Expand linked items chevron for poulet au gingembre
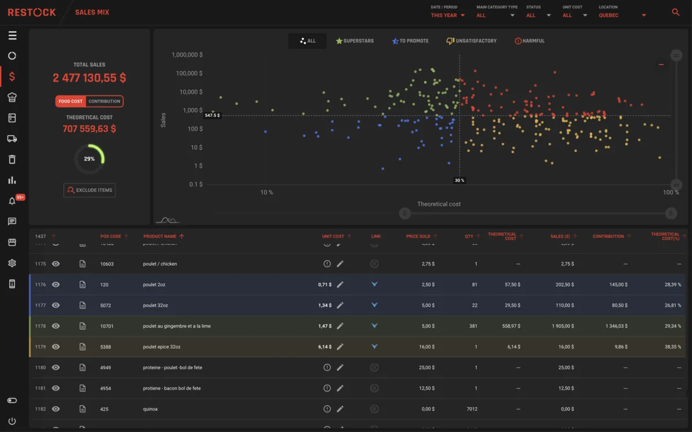This screenshot has height=432, width=692. [374, 326]
